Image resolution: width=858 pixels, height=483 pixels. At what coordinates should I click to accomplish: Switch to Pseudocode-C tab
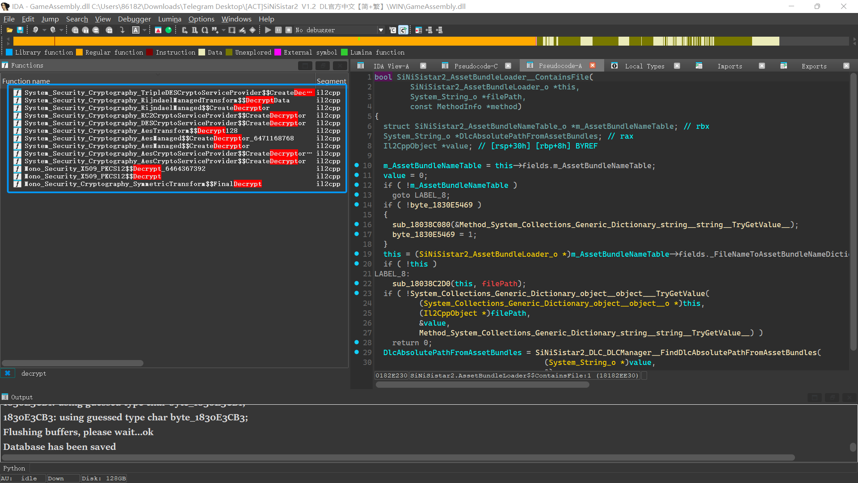(x=475, y=66)
